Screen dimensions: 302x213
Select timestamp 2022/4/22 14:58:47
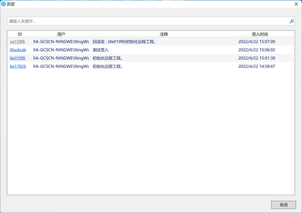pyautogui.click(x=257, y=66)
